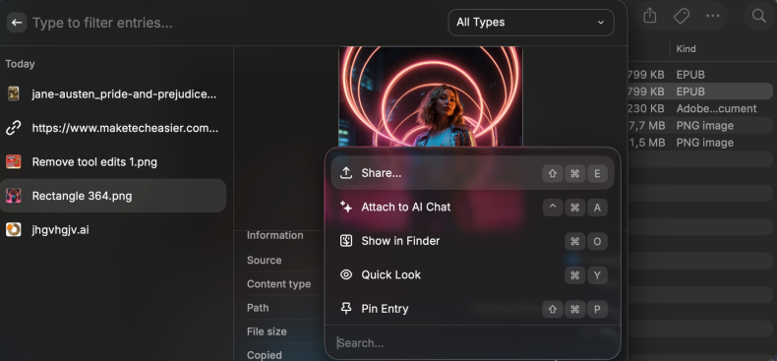Click the eye icon beside Quick Look
The width and height of the screenshot is (777, 361).
(x=346, y=274)
